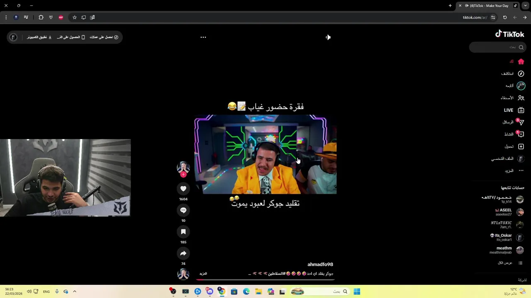Open the Chrome extensions puzzle icon
This screenshot has width=531, height=298.
coord(41,17)
